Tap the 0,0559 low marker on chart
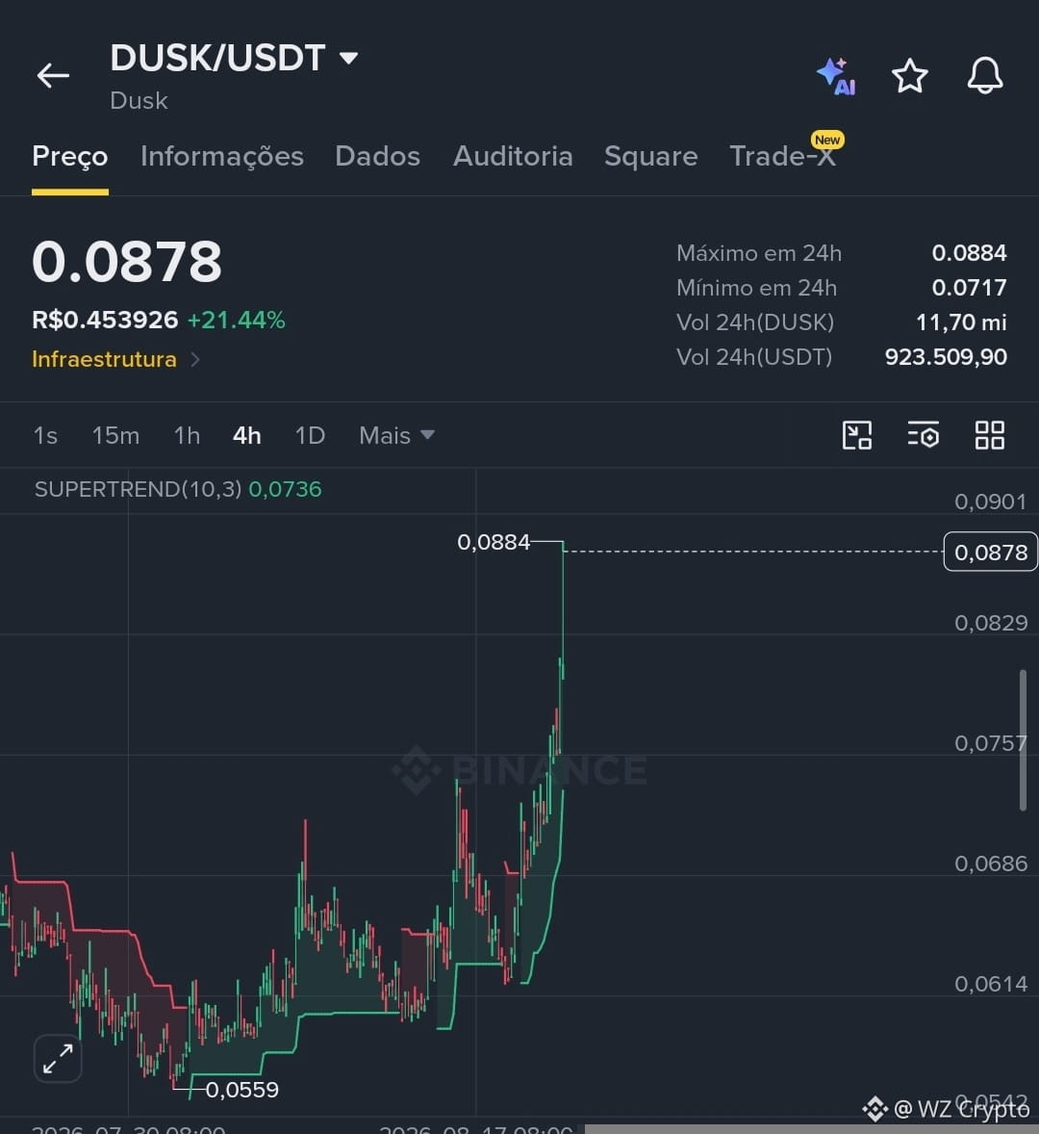Viewport: 1039px width, 1134px height. 242,1089
